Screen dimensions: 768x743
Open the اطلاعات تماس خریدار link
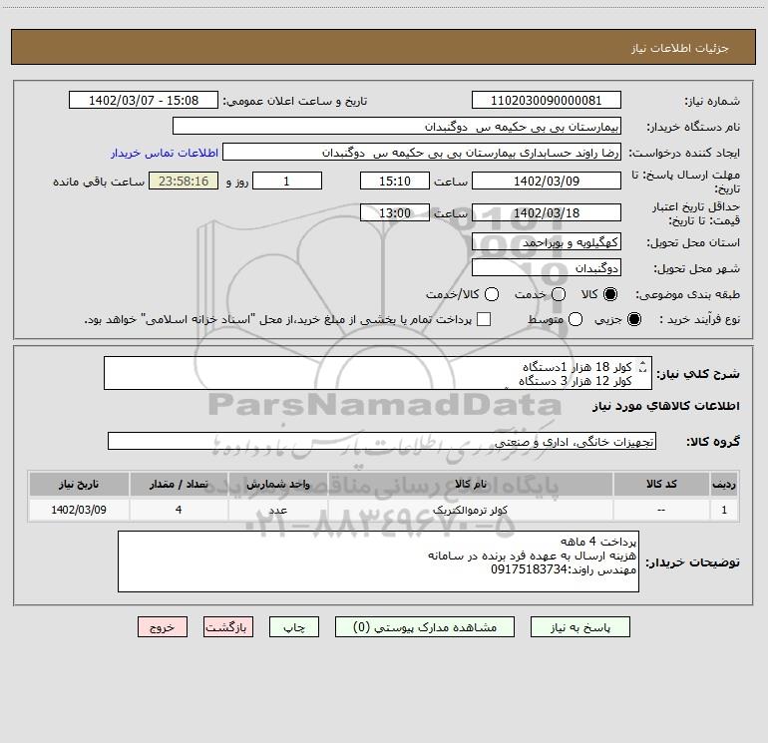point(165,153)
